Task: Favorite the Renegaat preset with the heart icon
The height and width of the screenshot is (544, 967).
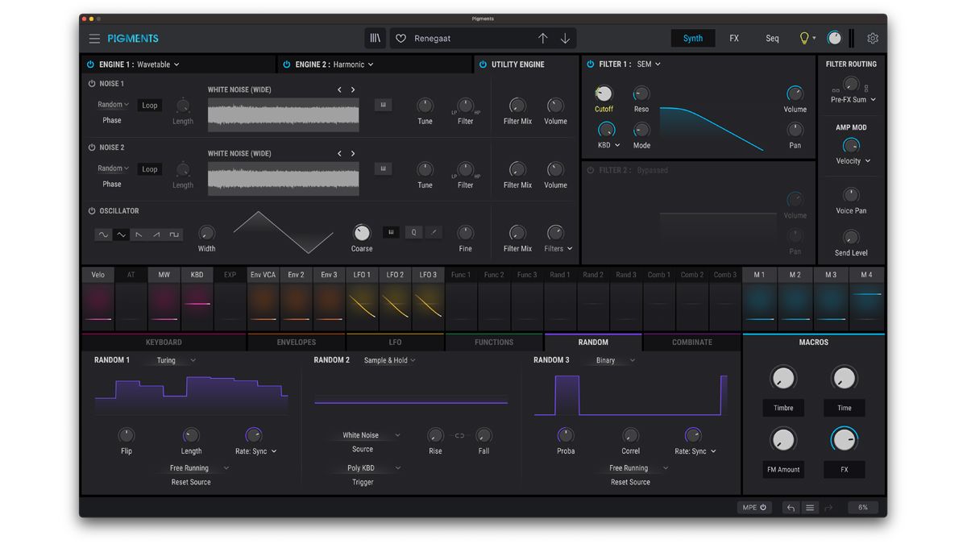Action: (x=400, y=38)
